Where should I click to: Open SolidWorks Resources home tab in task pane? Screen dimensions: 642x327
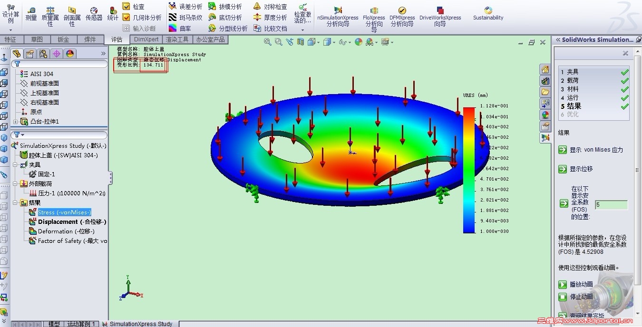545,69
